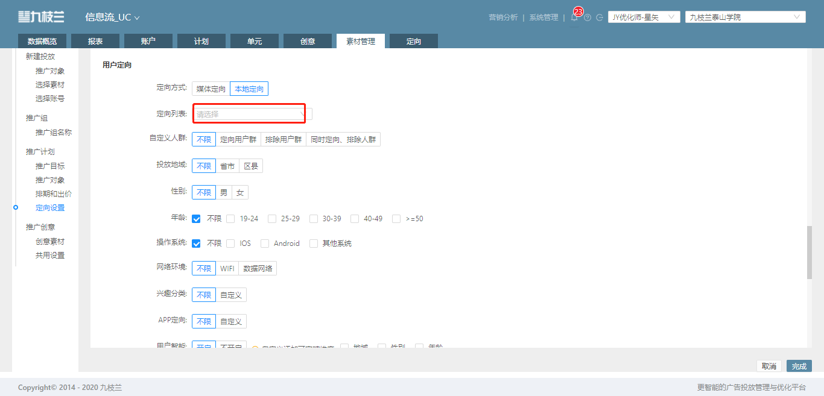Enable the IOS operating system checkbox
The image size is (824, 396).
[230, 244]
